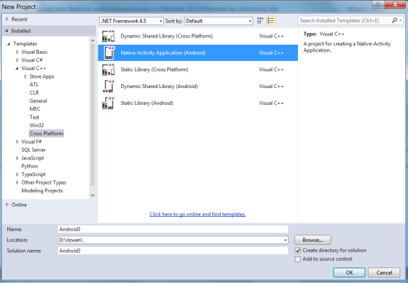The width and height of the screenshot is (408, 283).
Task: Select the MFC template category
Action: coord(35,109)
